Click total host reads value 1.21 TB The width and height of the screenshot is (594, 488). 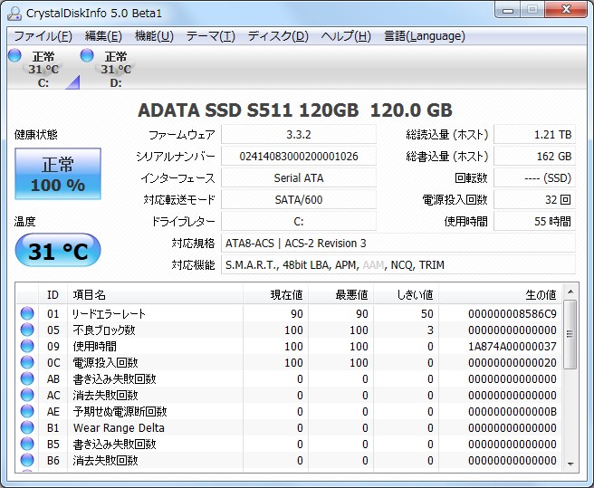click(534, 135)
